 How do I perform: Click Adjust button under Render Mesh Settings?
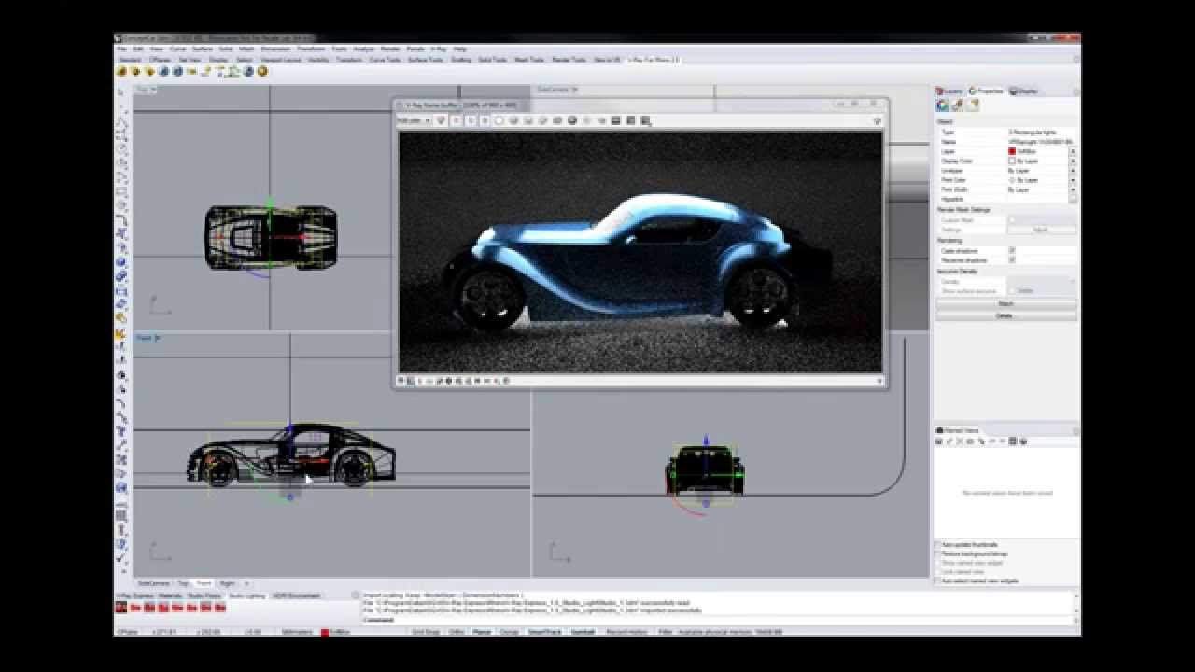1041,230
